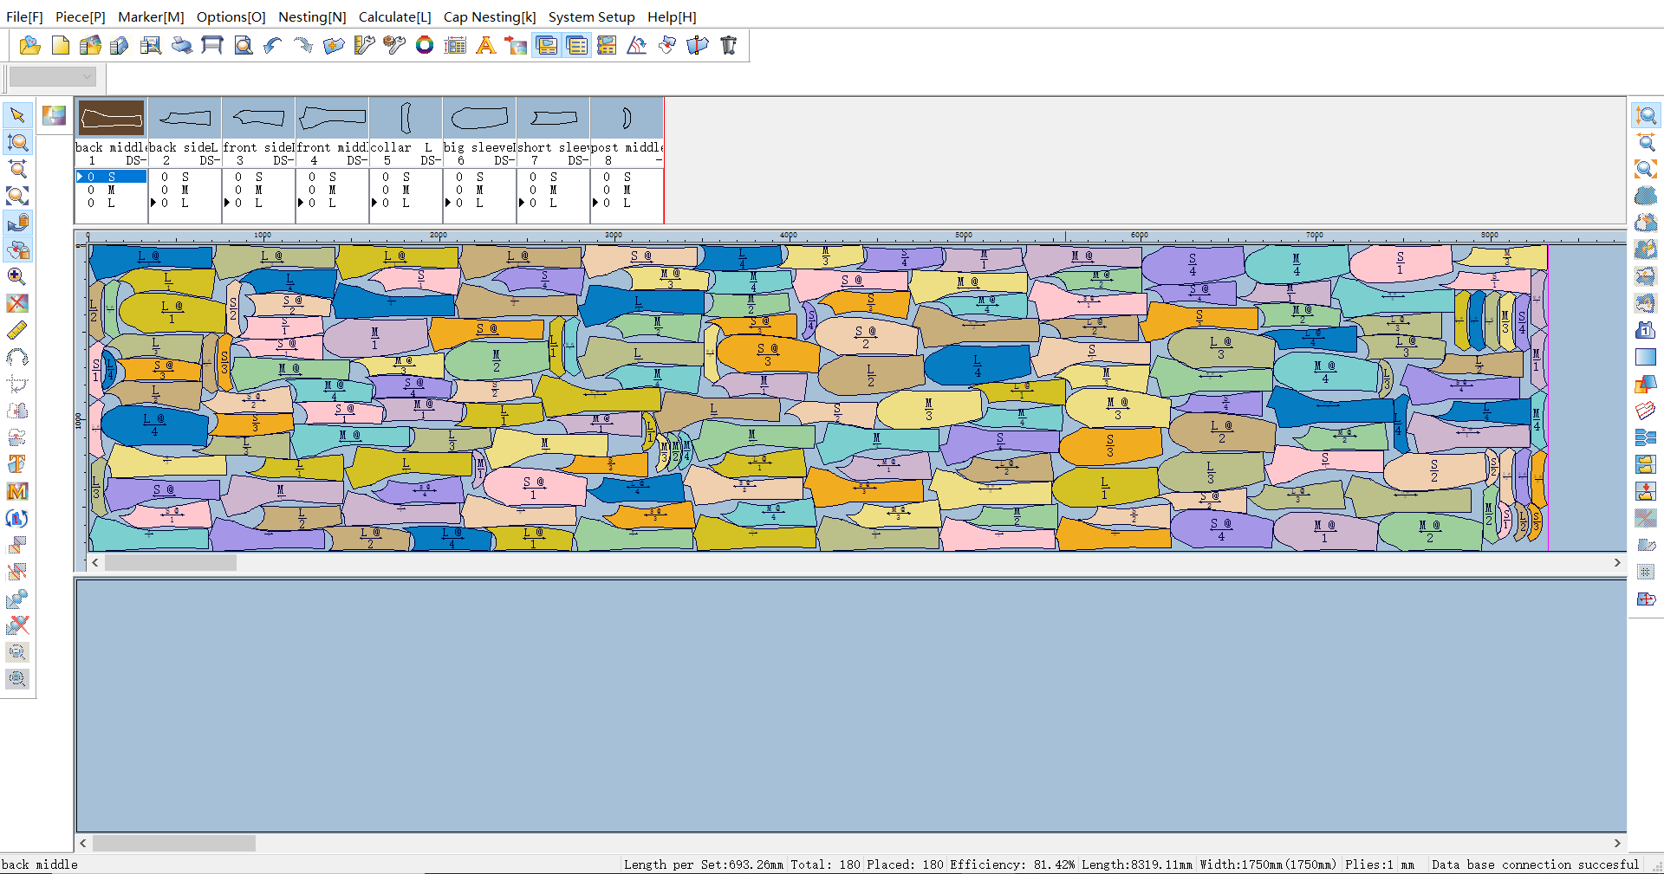The width and height of the screenshot is (1664, 874).
Task: Click the orange M icon in left toolbar
Action: 17,491
